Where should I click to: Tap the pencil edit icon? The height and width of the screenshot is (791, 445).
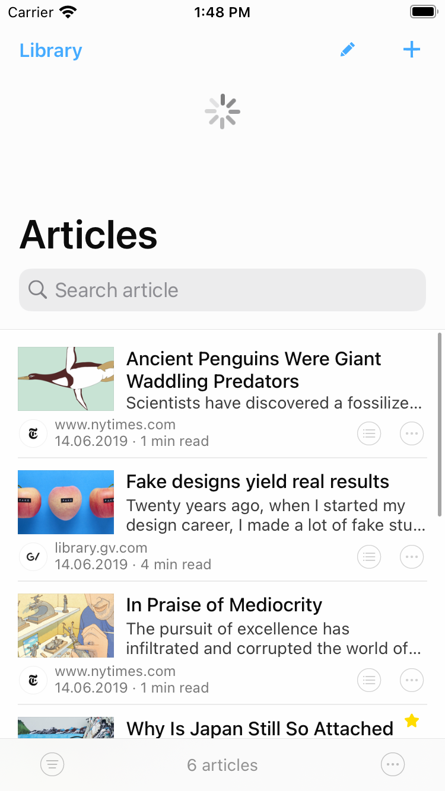click(x=348, y=50)
